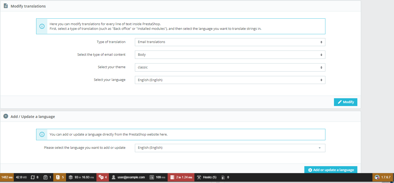The height and width of the screenshot is (183, 394).
Task: Click the fuel pump icon beside 0
Action: [223, 177]
